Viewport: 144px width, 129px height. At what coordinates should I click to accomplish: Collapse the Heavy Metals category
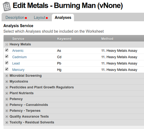click(7, 44)
